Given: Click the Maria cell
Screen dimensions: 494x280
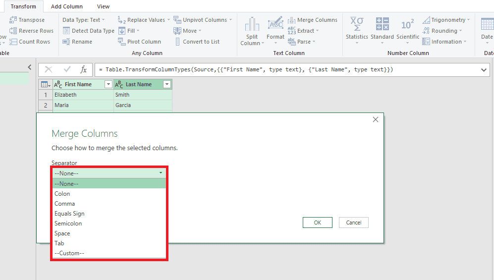Looking at the screenshot, I should pos(83,105).
